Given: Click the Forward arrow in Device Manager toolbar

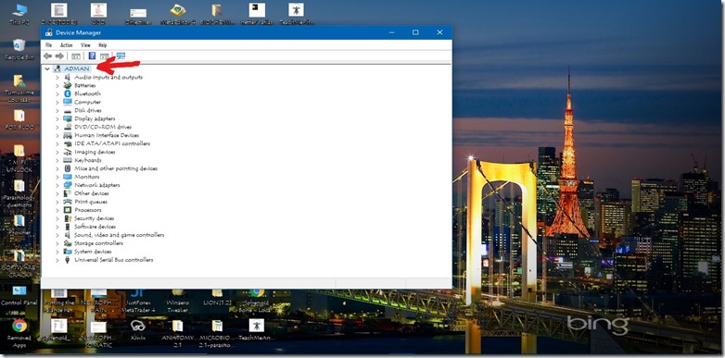Looking at the screenshot, I should click(x=59, y=56).
